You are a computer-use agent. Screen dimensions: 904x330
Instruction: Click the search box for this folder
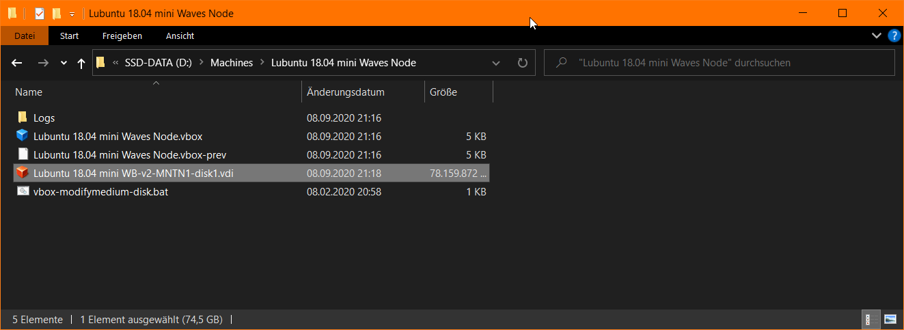(720, 63)
